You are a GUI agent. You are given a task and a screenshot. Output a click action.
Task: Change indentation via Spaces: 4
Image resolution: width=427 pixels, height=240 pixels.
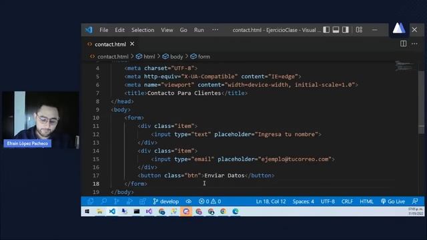click(x=304, y=201)
